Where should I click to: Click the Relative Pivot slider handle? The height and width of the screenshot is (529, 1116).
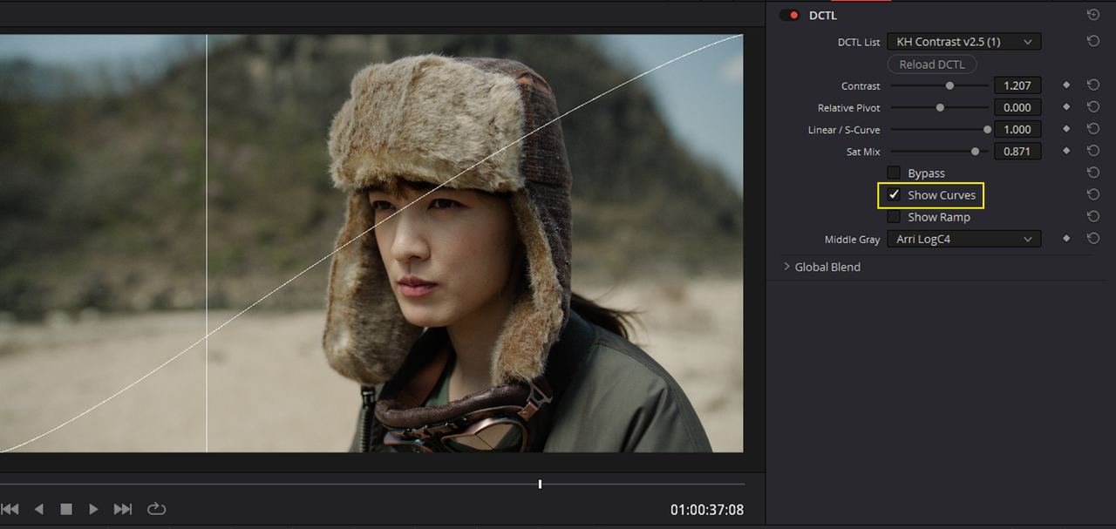coord(940,107)
